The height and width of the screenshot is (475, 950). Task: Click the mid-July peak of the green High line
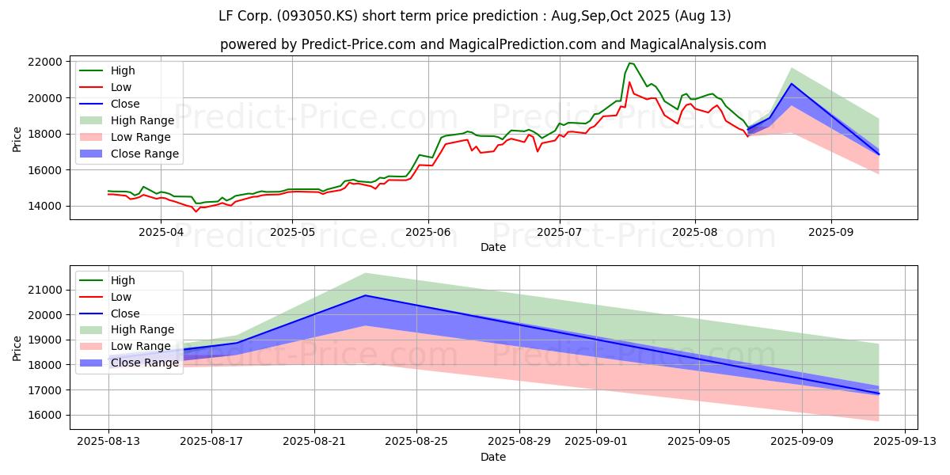click(629, 63)
